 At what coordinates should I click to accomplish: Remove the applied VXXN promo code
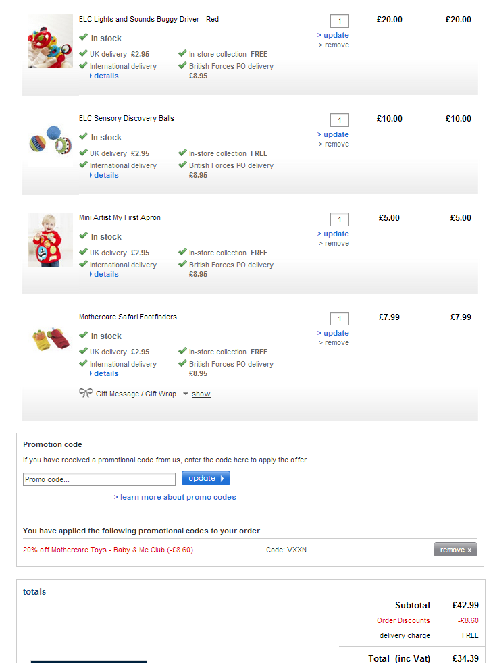click(455, 550)
